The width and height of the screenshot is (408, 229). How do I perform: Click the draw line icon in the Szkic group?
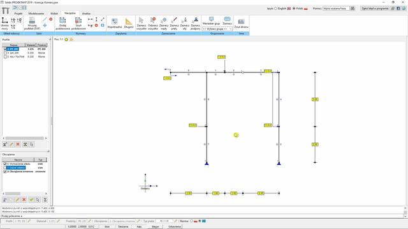45,20
